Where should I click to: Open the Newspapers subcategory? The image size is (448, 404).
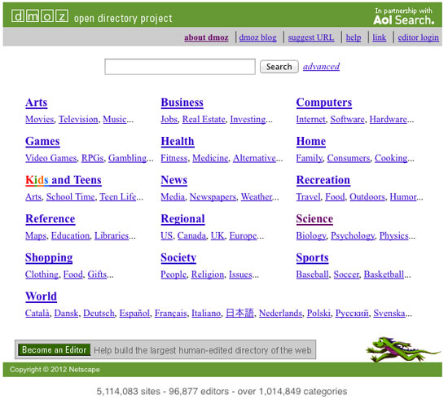(x=213, y=197)
